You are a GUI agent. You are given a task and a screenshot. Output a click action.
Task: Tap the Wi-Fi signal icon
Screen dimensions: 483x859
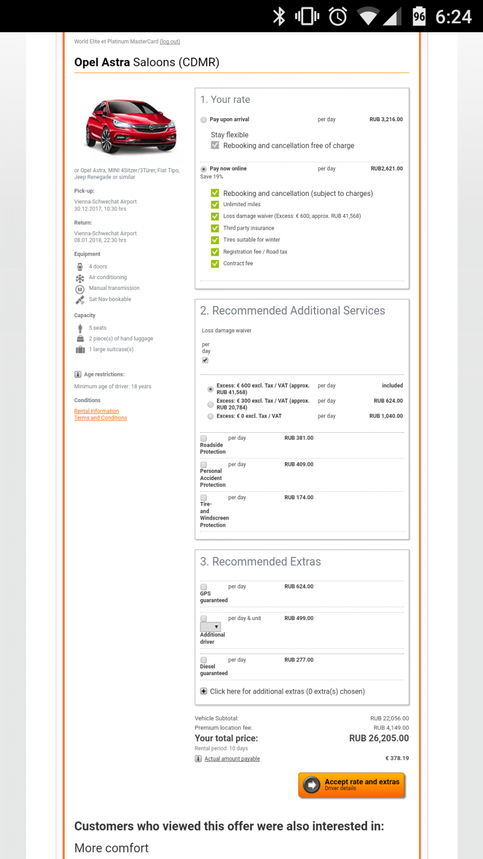pyautogui.click(x=368, y=16)
